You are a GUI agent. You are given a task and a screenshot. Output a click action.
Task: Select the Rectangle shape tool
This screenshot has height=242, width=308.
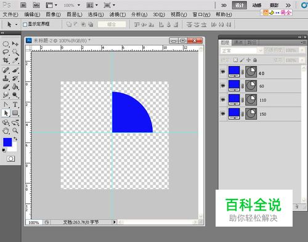[15, 113]
